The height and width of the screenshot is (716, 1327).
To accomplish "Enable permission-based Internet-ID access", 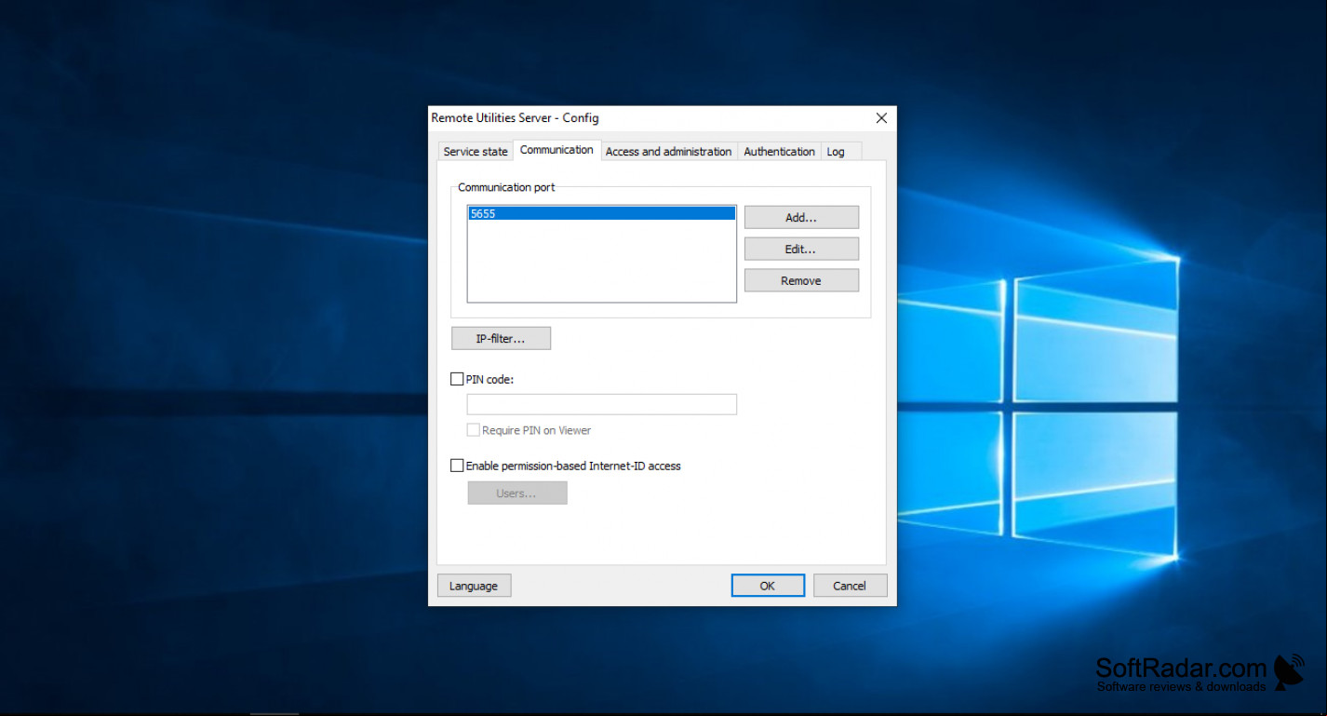I will tap(457, 466).
